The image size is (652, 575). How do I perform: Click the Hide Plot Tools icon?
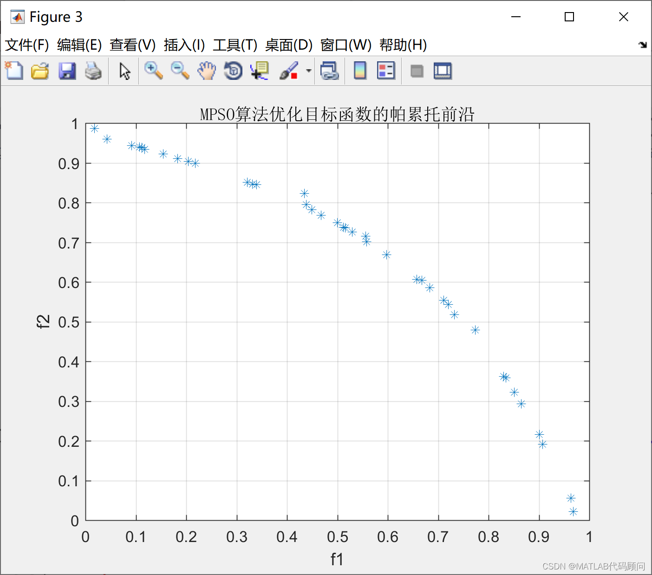[x=417, y=71]
